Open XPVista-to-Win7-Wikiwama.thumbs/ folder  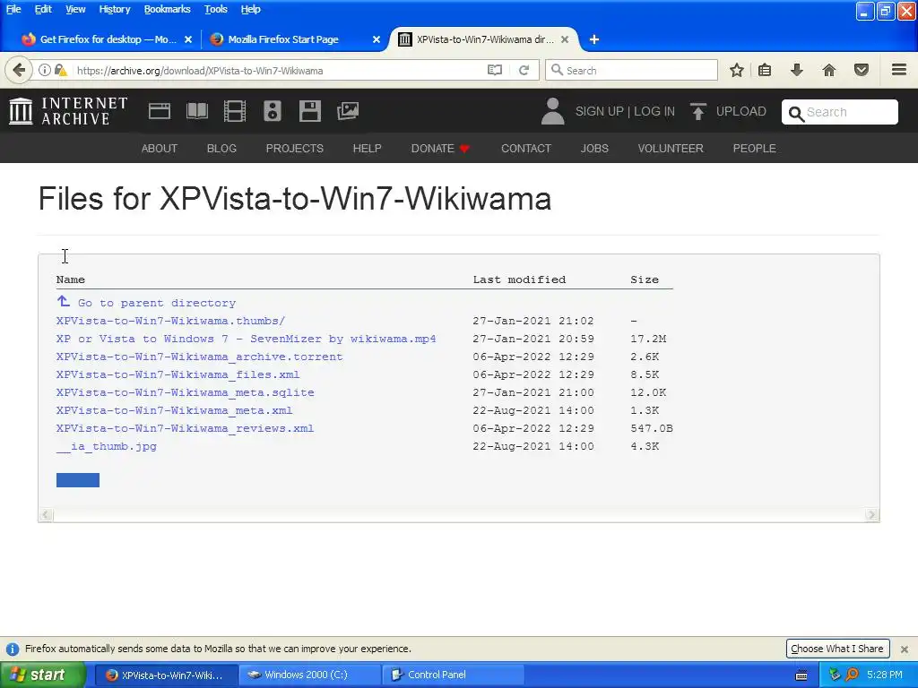click(x=170, y=321)
